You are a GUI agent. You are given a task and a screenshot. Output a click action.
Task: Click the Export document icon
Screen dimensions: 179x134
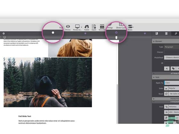tap(94, 26)
